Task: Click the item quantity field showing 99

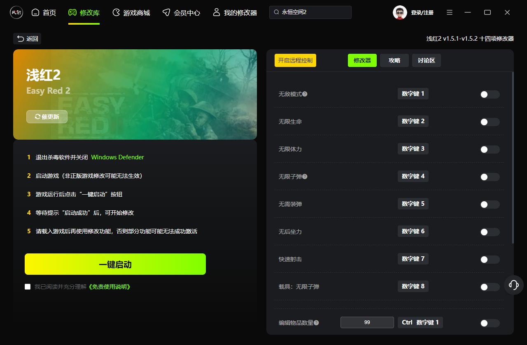Action: (367, 322)
